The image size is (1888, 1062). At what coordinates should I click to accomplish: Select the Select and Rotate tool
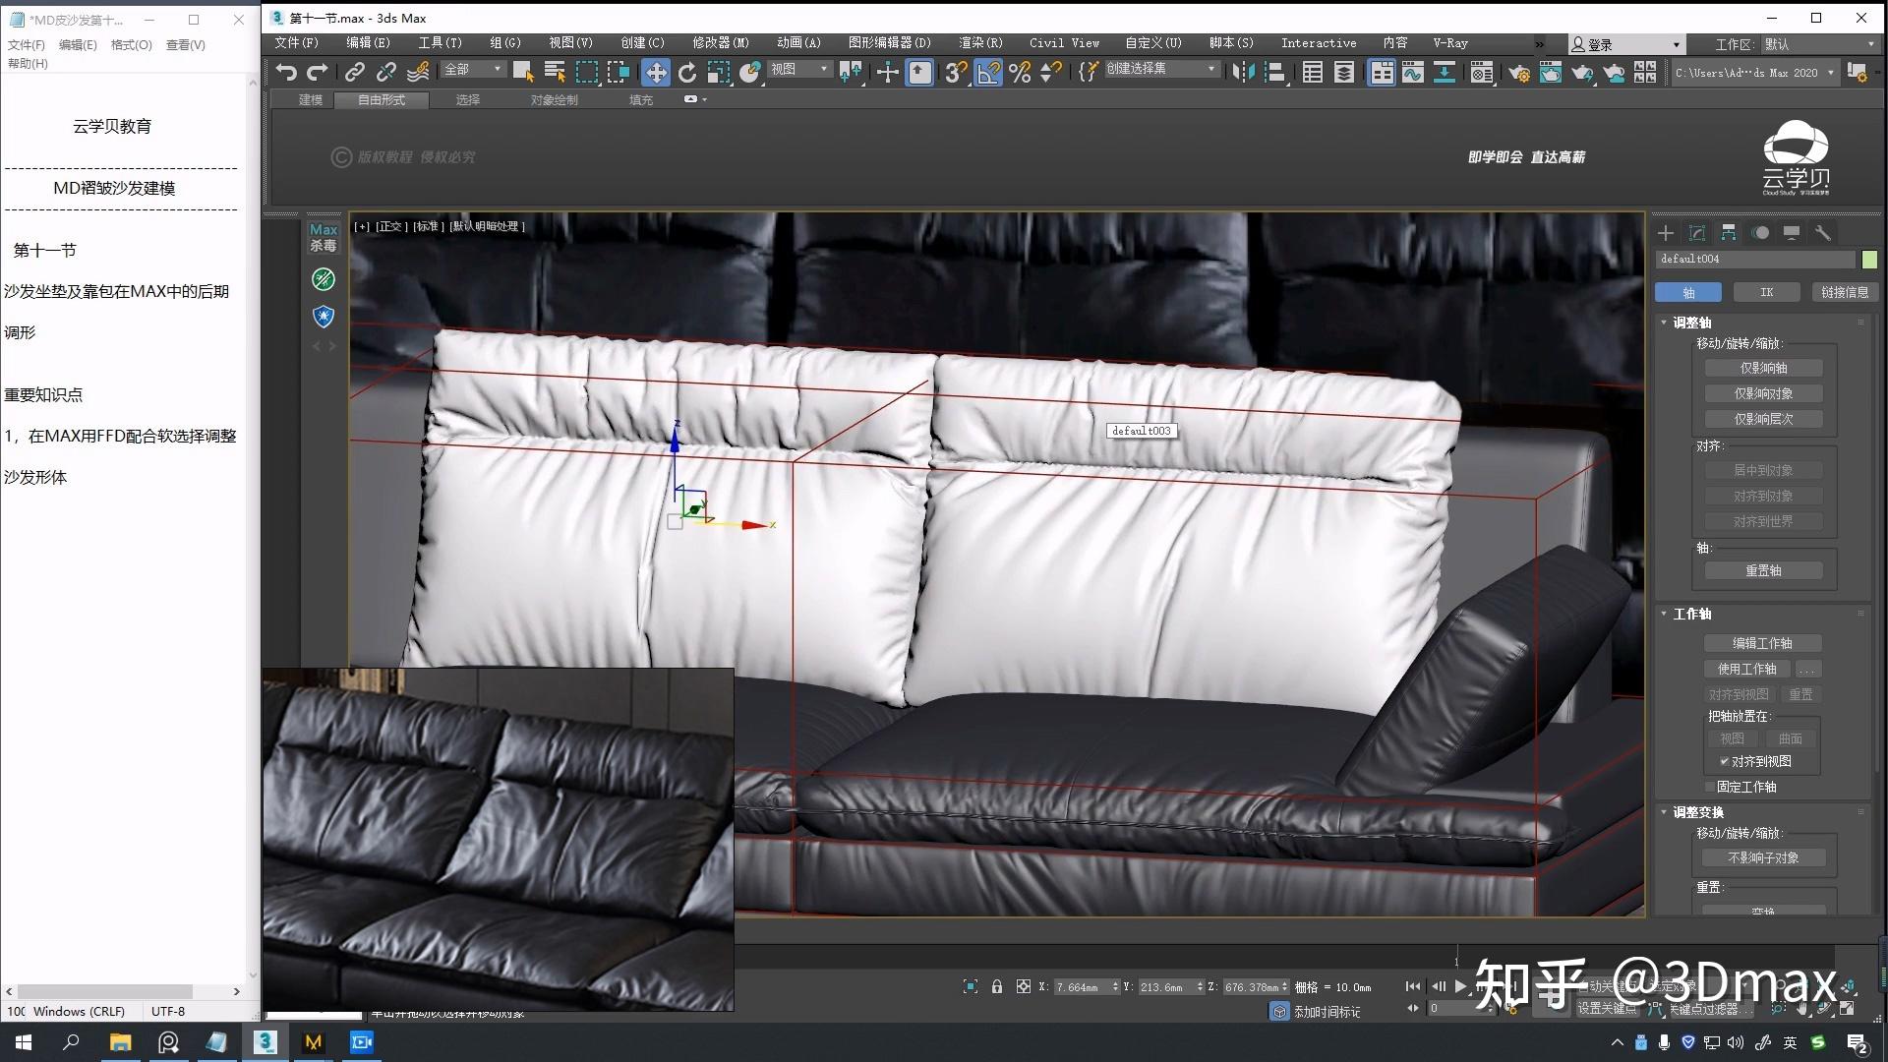[x=685, y=71]
